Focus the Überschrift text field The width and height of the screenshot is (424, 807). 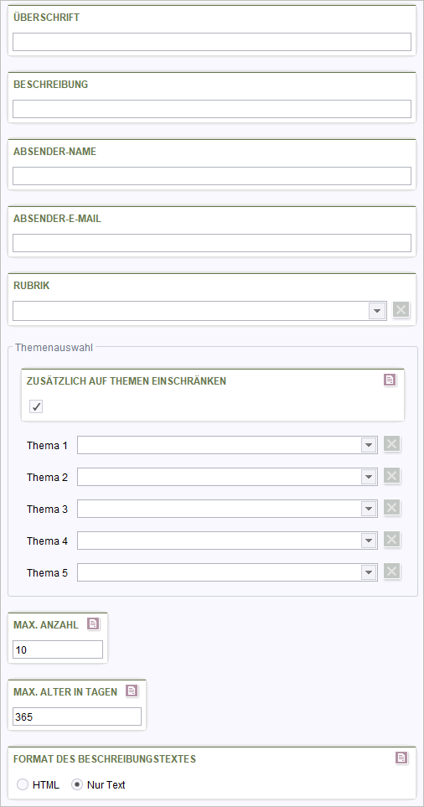click(x=212, y=42)
